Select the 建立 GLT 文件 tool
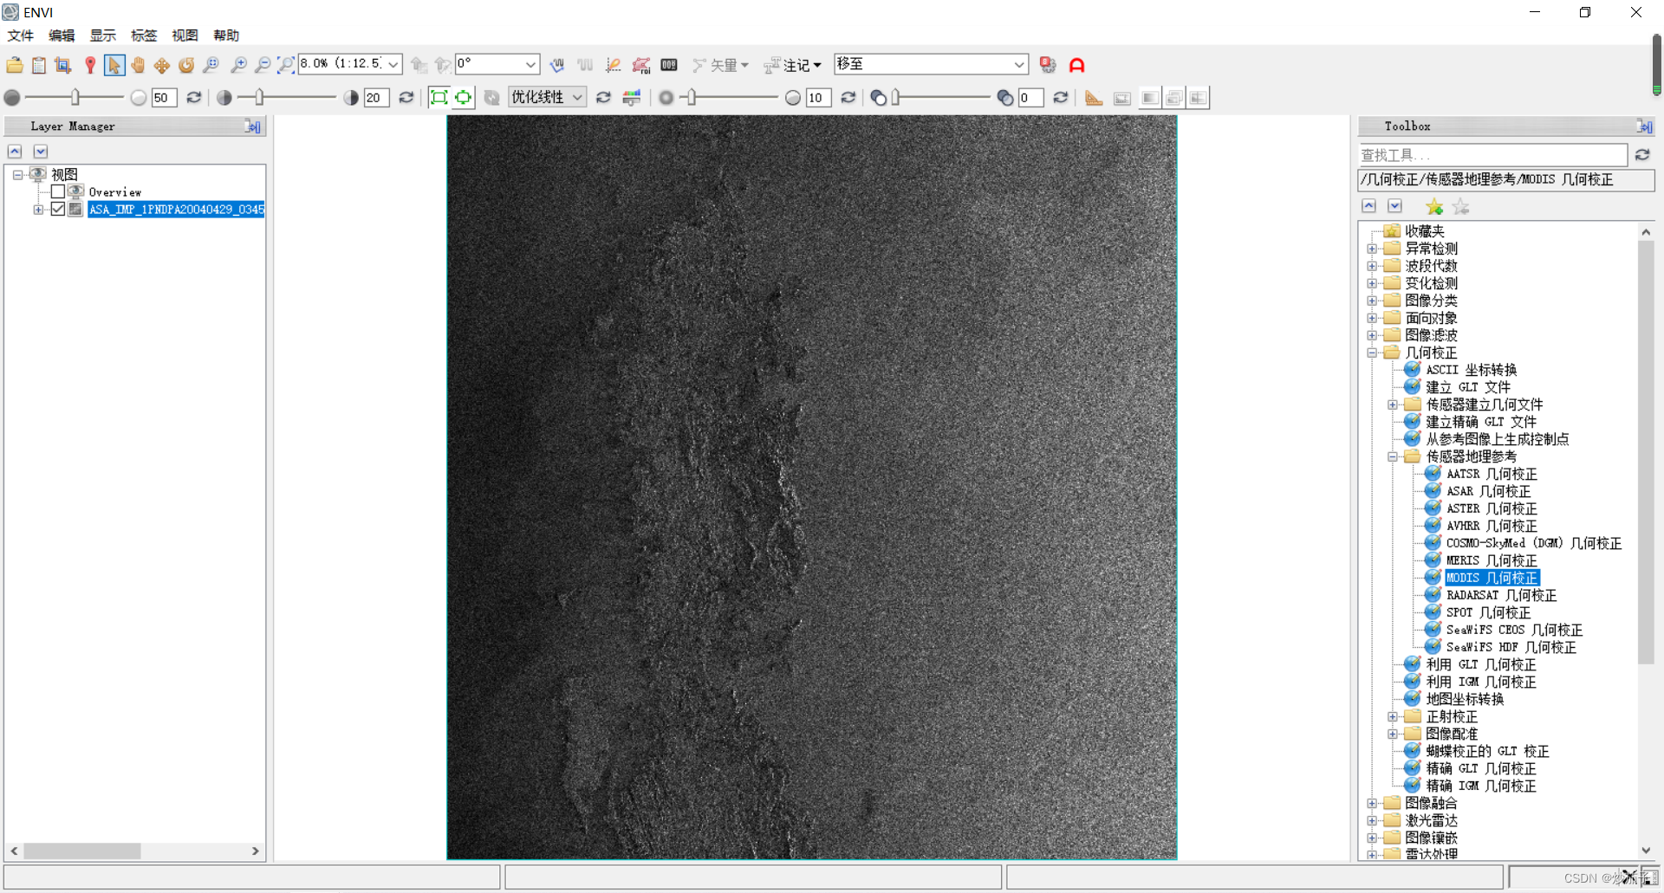 pyautogui.click(x=1468, y=387)
